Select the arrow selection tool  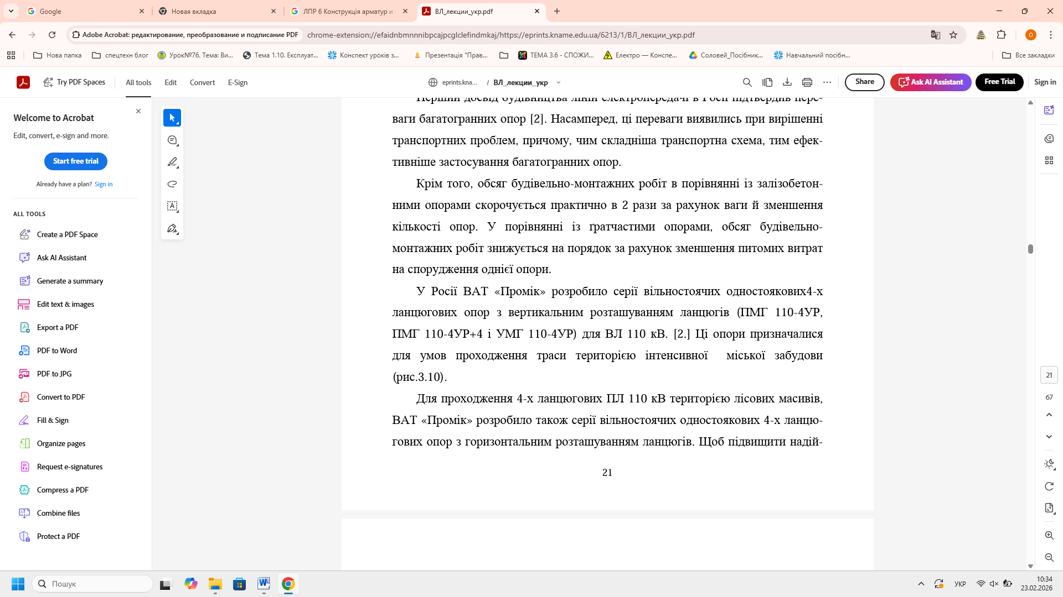(172, 118)
